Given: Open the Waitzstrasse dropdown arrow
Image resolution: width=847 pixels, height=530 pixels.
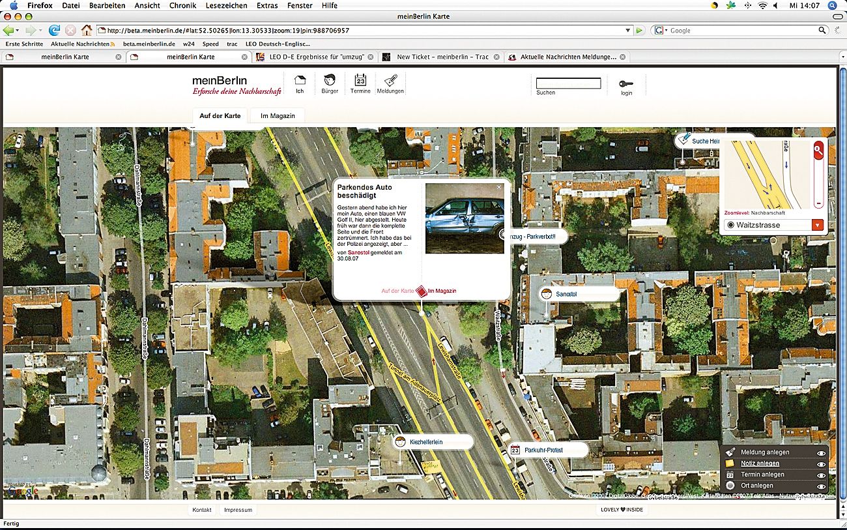Looking at the screenshot, I should click(818, 225).
